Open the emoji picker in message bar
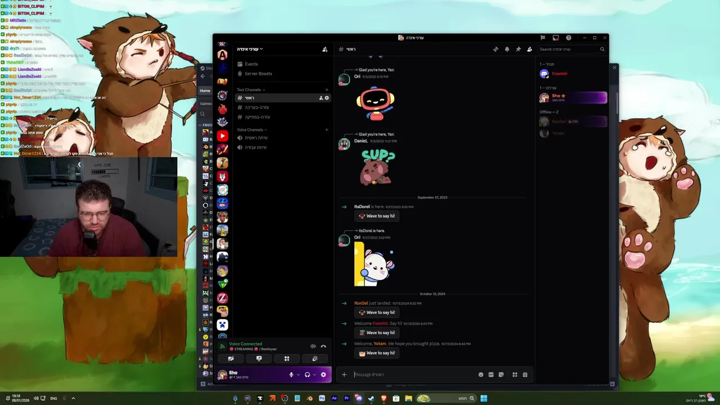 [x=481, y=375]
